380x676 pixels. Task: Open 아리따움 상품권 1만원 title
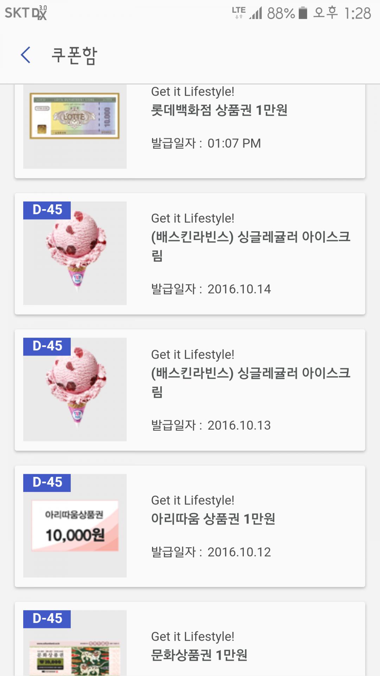pos(213,519)
